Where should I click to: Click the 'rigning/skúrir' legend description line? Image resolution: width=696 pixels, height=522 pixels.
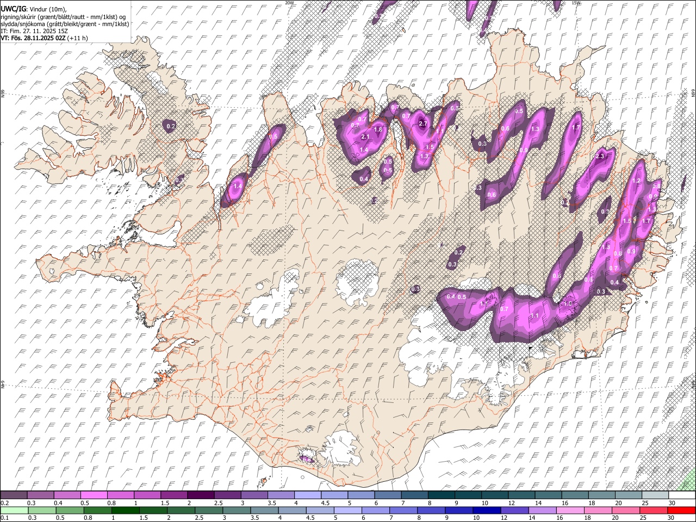[63, 17]
